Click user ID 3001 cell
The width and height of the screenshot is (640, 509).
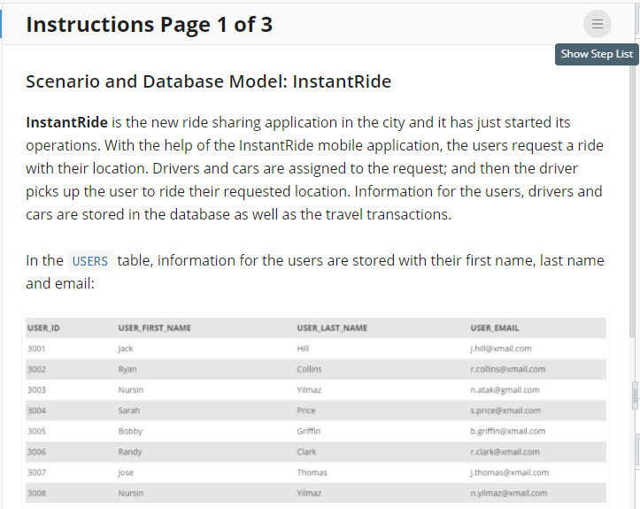36,349
